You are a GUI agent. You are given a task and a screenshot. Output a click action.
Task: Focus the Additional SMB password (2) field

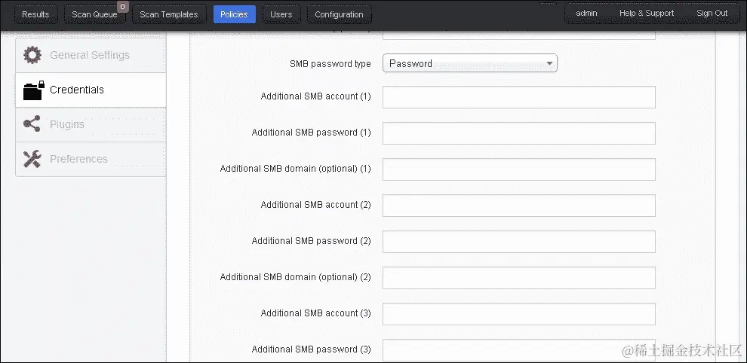[x=518, y=242]
